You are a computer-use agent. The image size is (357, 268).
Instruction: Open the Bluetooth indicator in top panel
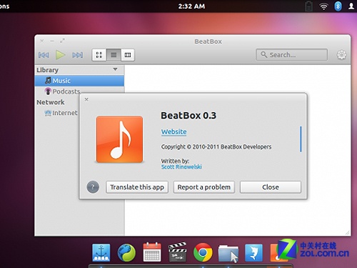pos(338,6)
